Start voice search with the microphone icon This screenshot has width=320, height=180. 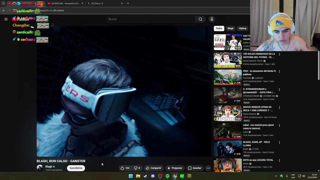[x=212, y=19]
